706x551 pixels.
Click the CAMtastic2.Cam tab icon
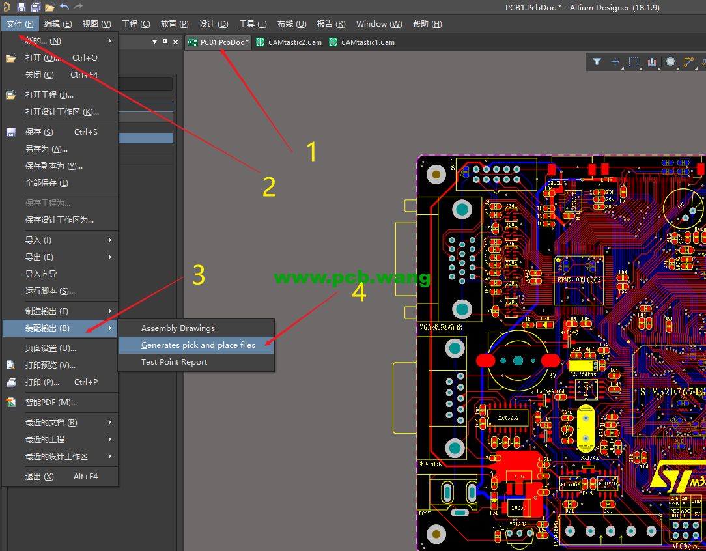[x=260, y=42]
